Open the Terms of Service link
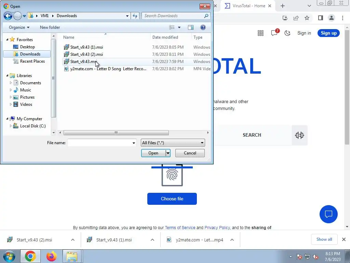 pyautogui.click(x=180, y=227)
